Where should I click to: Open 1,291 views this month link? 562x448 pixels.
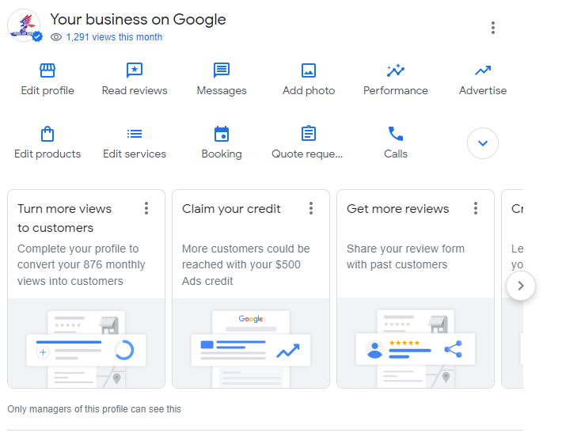point(114,37)
